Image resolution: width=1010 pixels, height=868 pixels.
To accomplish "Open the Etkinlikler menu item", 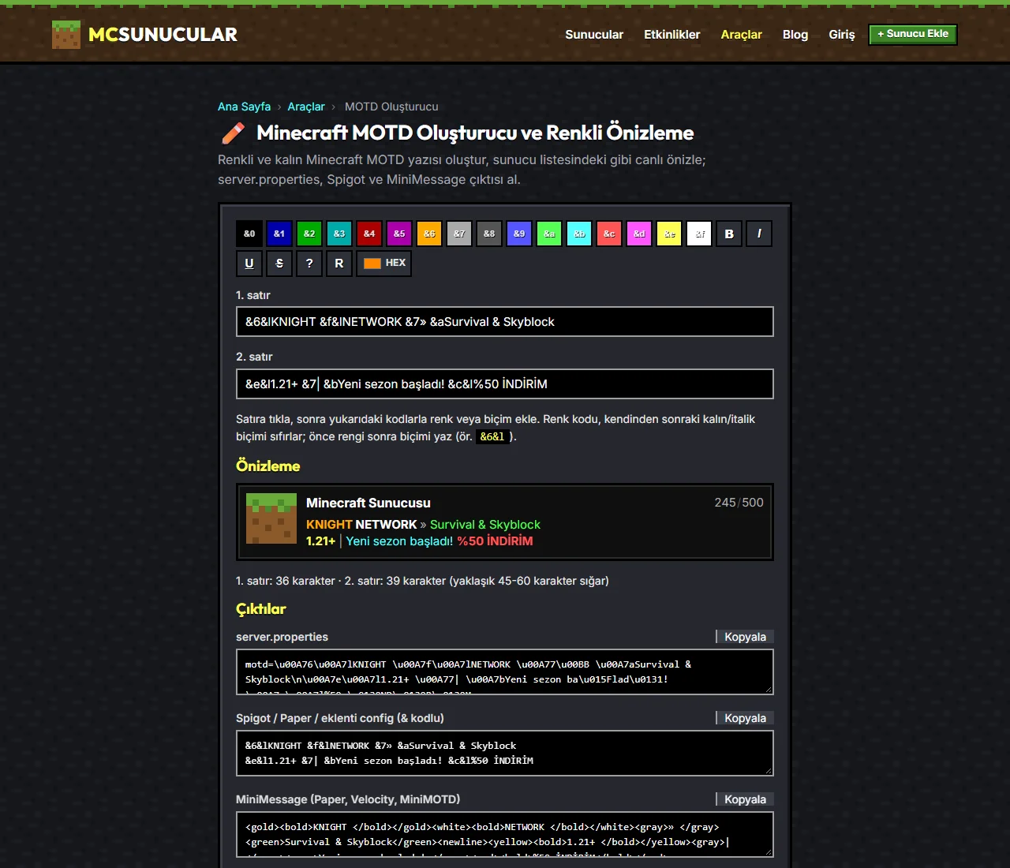I will point(672,35).
